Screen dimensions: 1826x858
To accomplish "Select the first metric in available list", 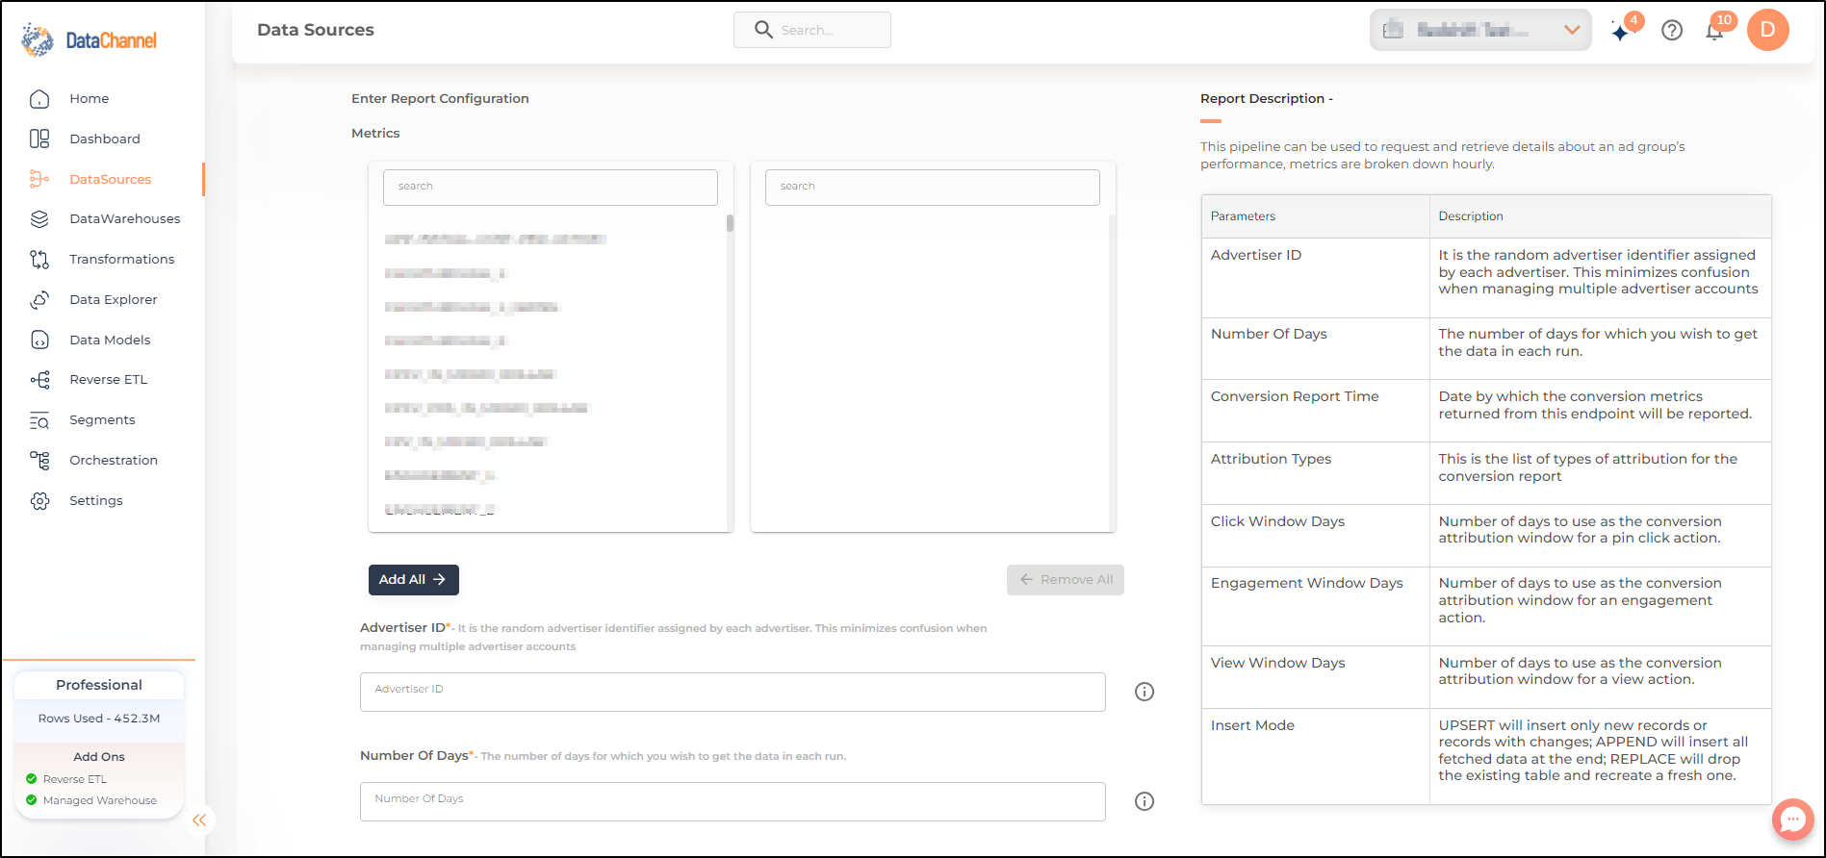I will (x=495, y=240).
